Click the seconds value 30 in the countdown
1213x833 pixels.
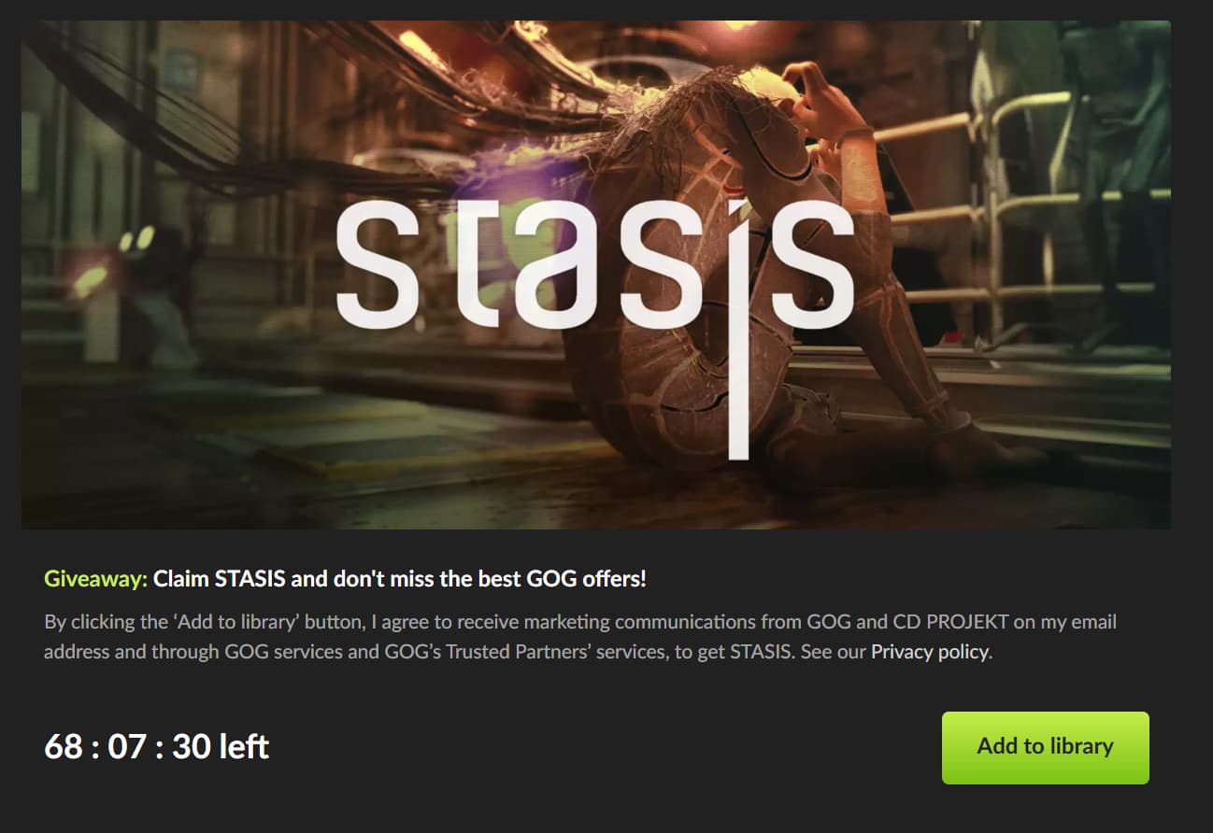(x=192, y=747)
